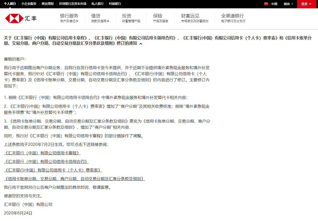The width and height of the screenshot is (318, 221).
Task: Click item 3 text starting 《信用卡账单分期
Action: click(x=107, y=124)
